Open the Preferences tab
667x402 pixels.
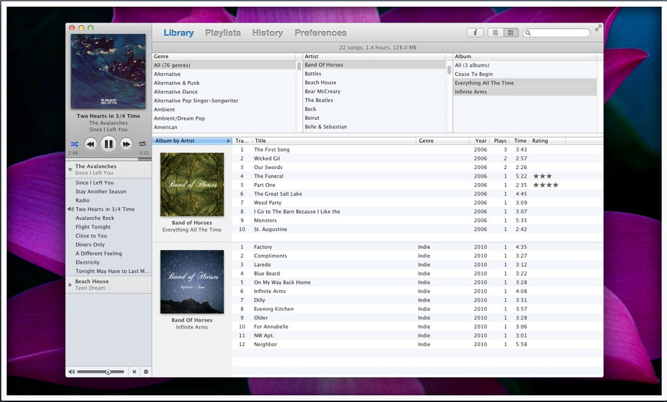click(x=320, y=33)
